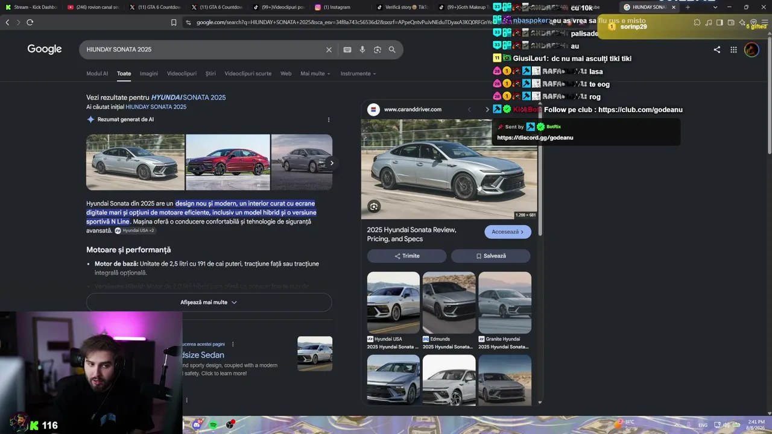Click the 'Salvează' save button
Image resolution: width=772 pixels, height=434 pixels.
pos(491,256)
